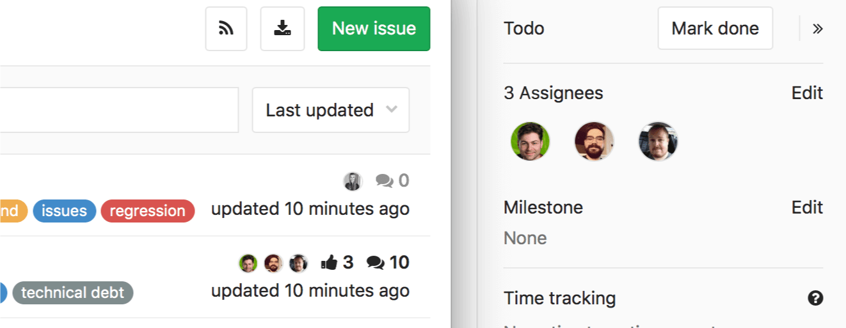Focus the issue search input field

pyautogui.click(x=115, y=110)
